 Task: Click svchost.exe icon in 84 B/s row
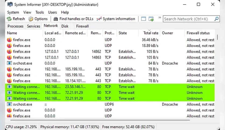click(x=9, y=63)
